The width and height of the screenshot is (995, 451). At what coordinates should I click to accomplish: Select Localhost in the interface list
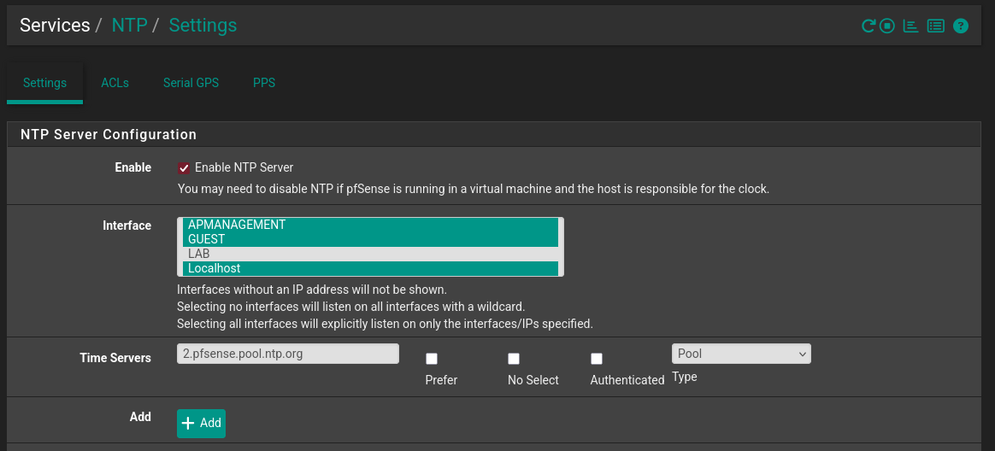pyautogui.click(x=369, y=268)
